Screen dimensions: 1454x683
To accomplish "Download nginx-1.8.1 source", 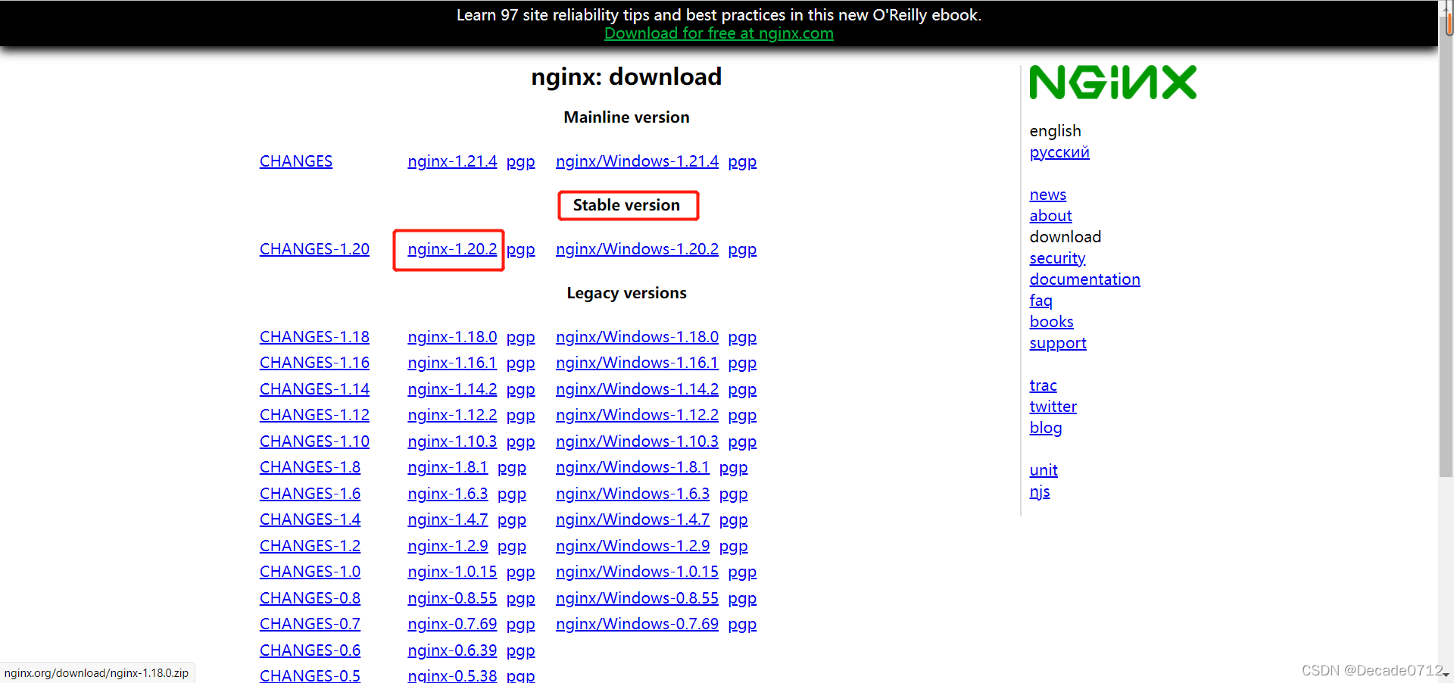I will 448,467.
